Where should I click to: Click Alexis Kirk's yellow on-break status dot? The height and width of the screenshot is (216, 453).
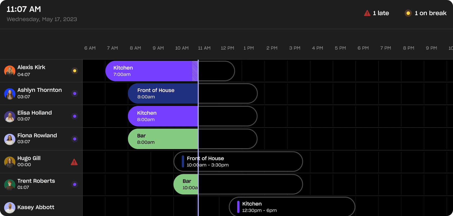pos(75,71)
